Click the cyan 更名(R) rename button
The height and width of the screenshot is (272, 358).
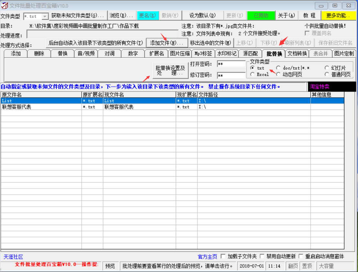pos(148,15)
